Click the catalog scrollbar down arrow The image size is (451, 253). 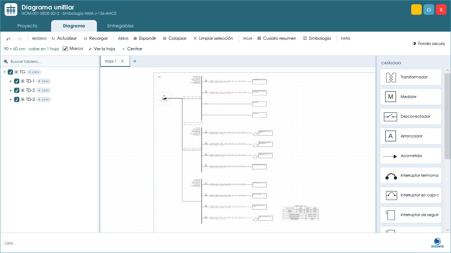click(447, 230)
